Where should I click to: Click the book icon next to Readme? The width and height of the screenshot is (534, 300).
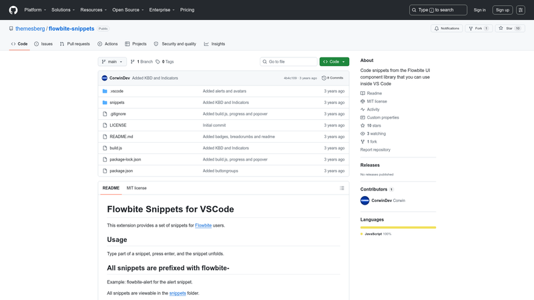(x=362, y=93)
